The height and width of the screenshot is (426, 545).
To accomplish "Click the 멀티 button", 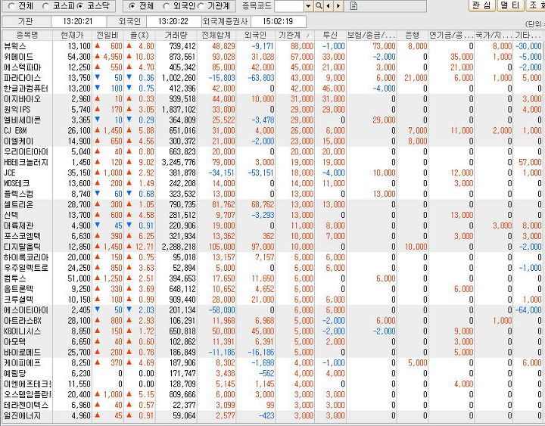I will coord(510,5).
